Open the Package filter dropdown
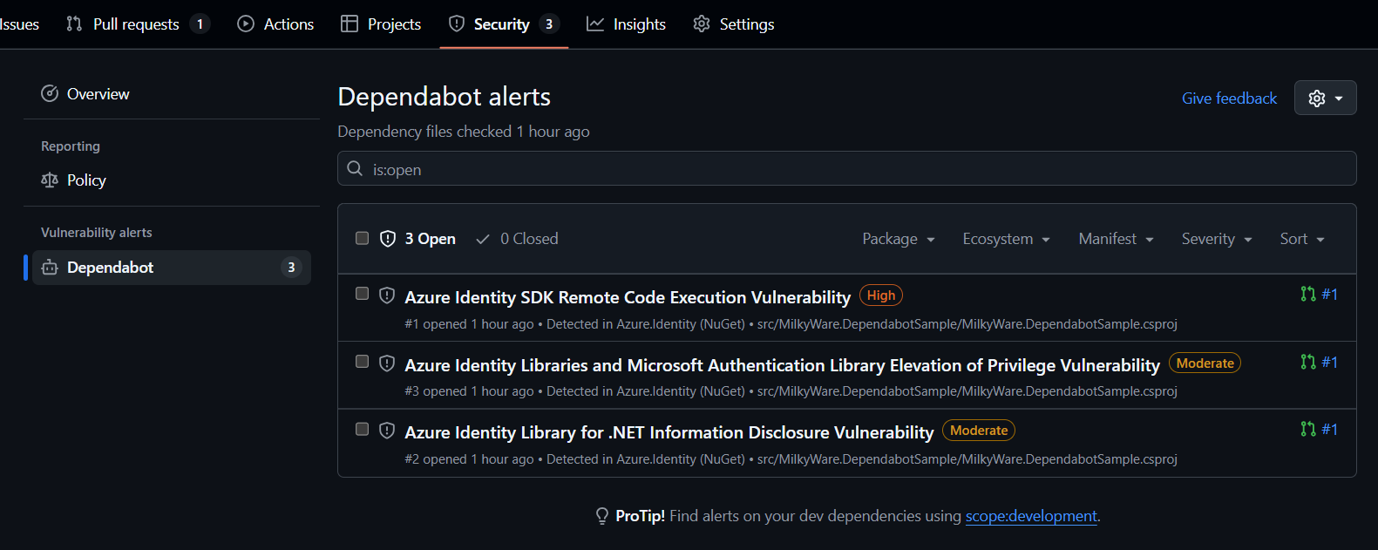1378x550 pixels. (899, 239)
